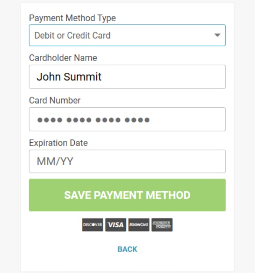Click the Discover card logo

click(93, 225)
